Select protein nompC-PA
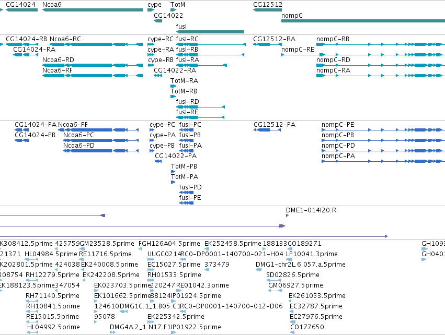 pyautogui.click(x=383, y=161)
